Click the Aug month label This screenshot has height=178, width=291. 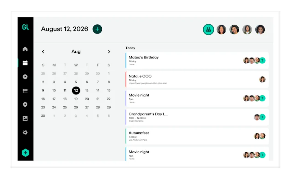pyautogui.click(x=76, y=51)
